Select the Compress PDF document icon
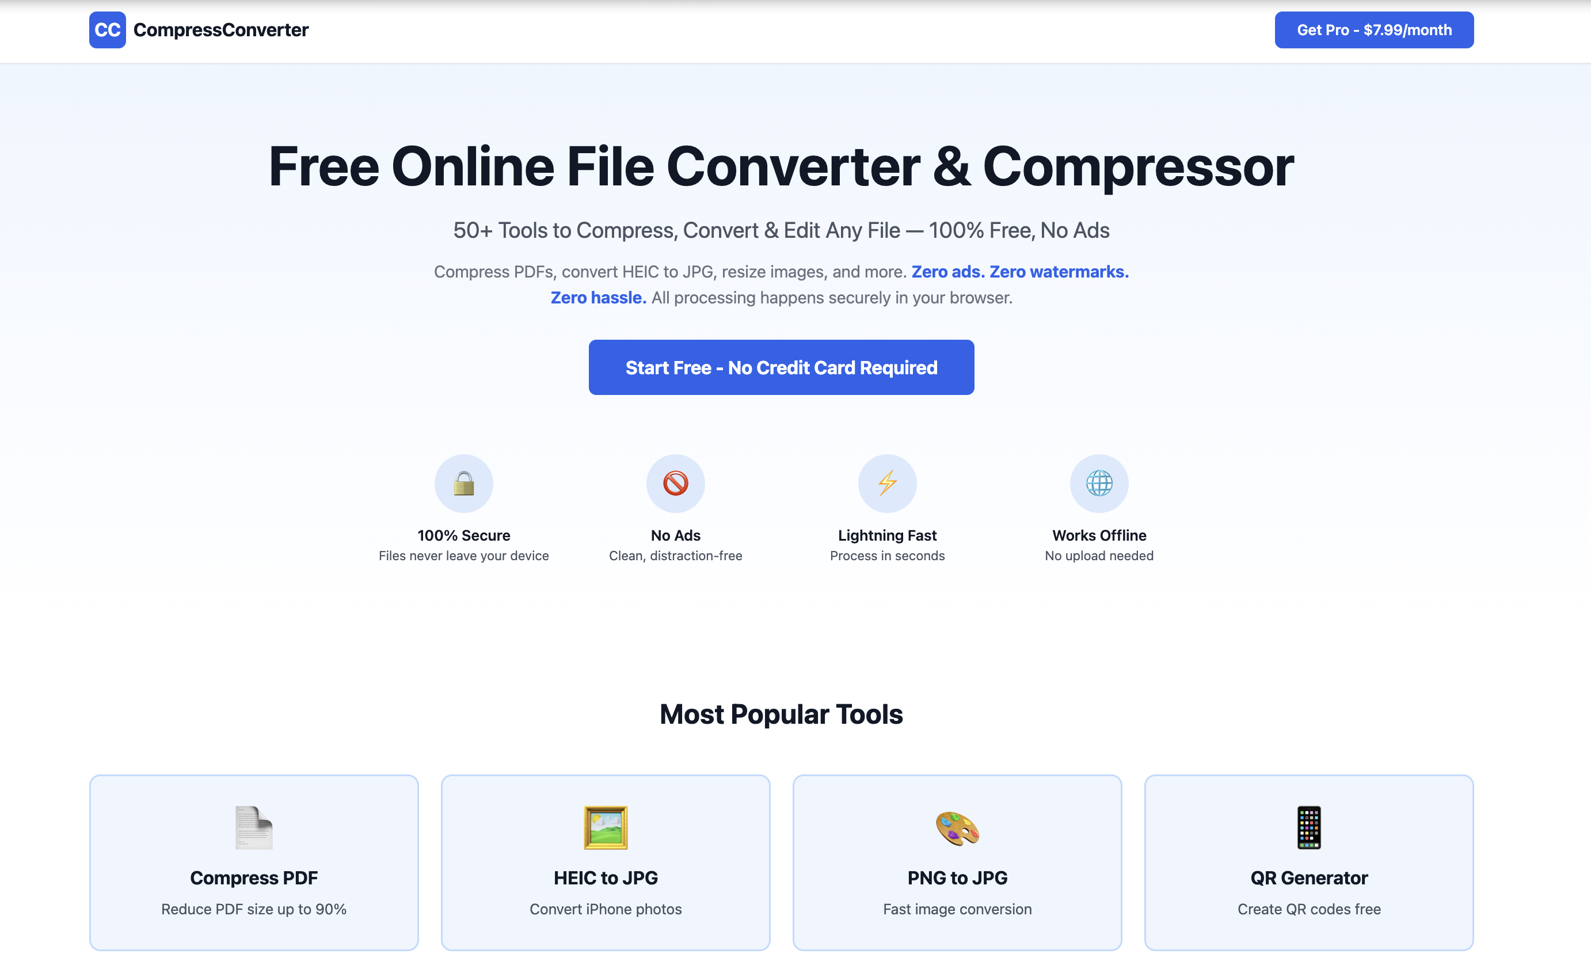The image size is (1591, 965). (253, 829)
